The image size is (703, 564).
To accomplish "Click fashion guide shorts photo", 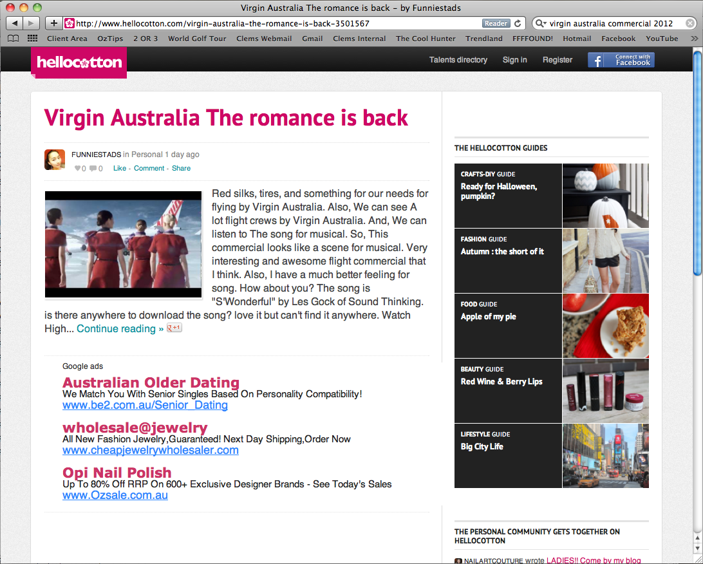I will coord(606,261).
